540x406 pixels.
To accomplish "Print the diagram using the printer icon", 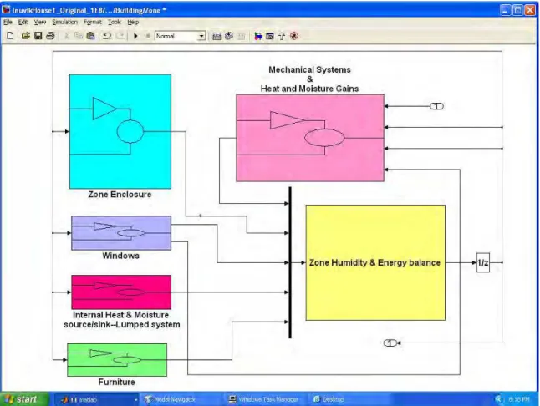I will coord(51,35).
